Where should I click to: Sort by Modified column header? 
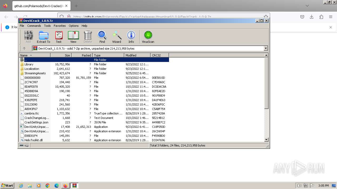tap(137, 55)
